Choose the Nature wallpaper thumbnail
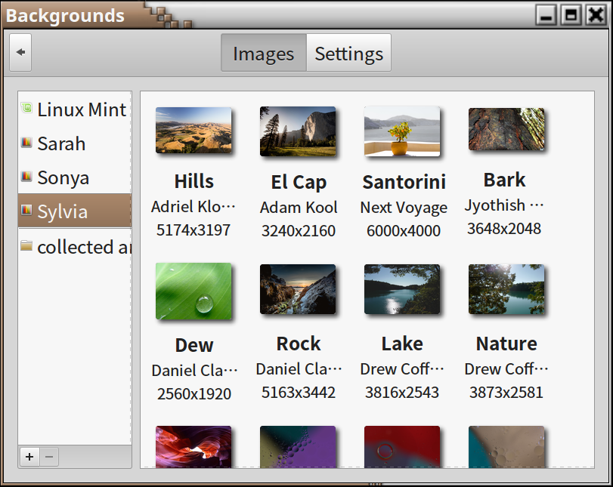 (x=506, y=289)
